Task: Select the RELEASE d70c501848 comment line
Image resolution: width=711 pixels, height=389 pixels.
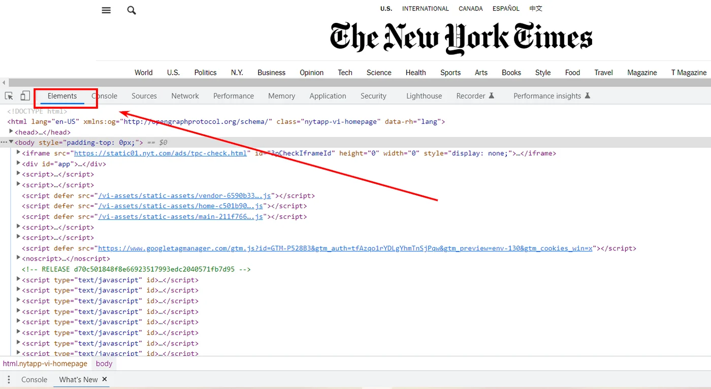Action: click(136, 269)
